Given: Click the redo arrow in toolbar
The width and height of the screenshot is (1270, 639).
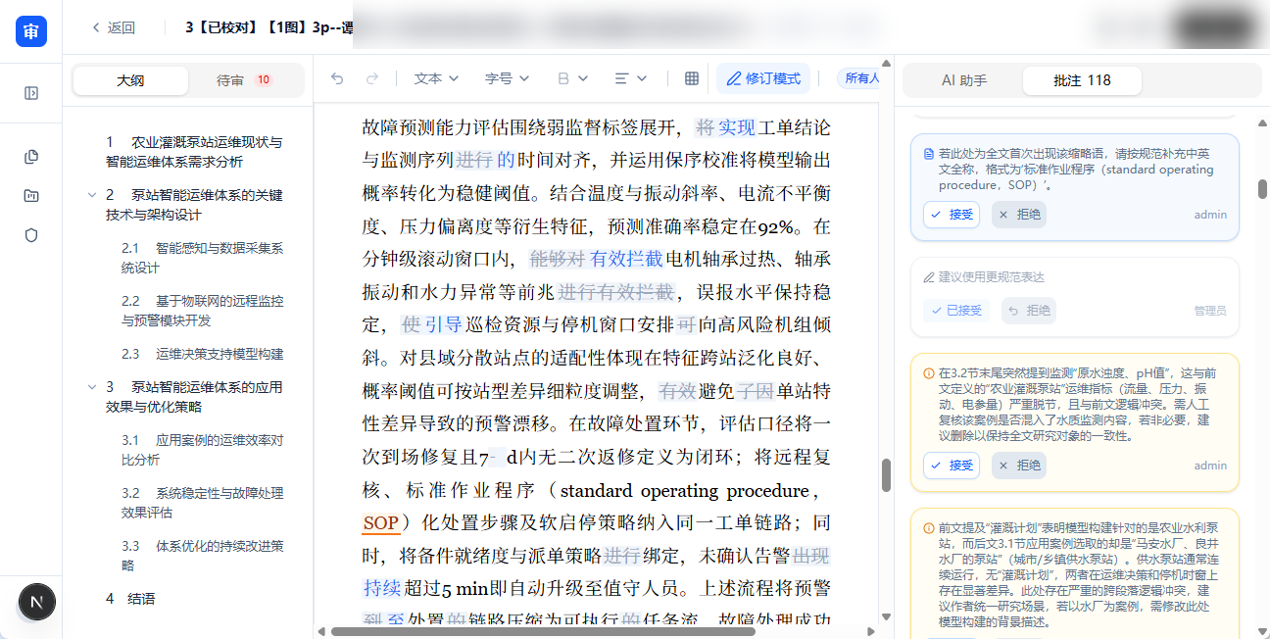Looking at the screenshot, I should [x=372, y=78].
